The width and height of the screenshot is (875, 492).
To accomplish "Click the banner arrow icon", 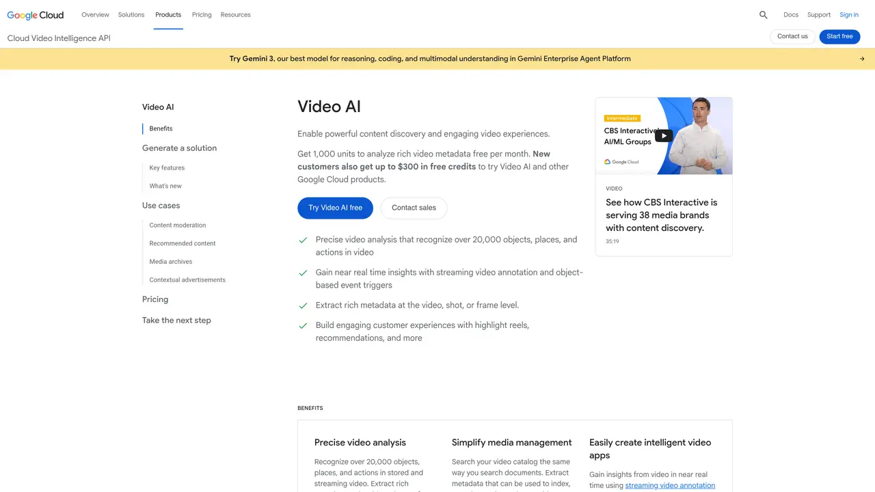I will [862, 59].
